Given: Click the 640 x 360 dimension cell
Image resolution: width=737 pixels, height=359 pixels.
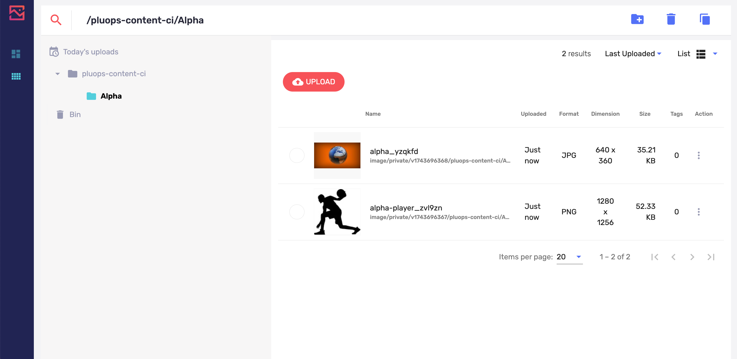Looking at the screenshot, I should 605,155.
